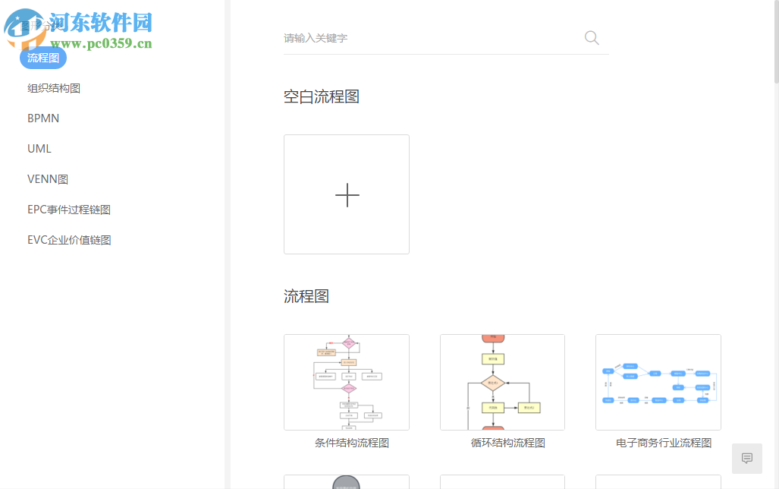Click the partially visible template below 条件结构流程图

347,482
